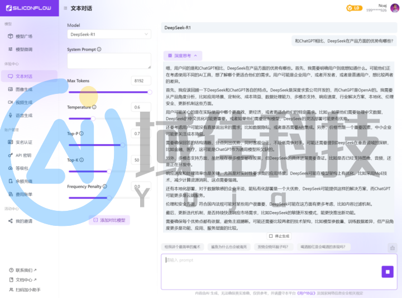Open the DeepSeek-R1 model dropdown

(109, 35)
